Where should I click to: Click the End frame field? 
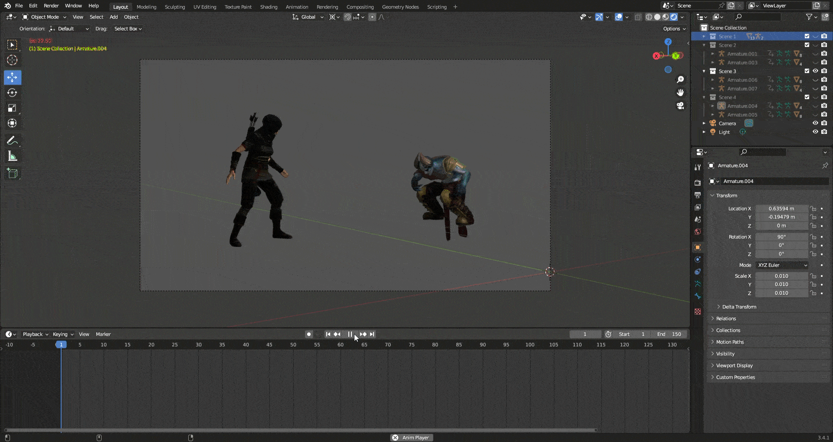(669, 334)
